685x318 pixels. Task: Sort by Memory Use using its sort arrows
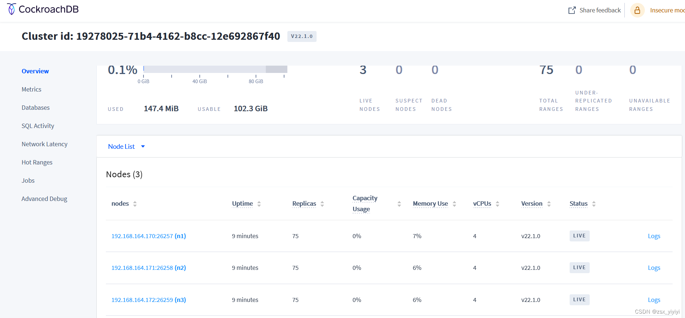(x=454, y=204)
